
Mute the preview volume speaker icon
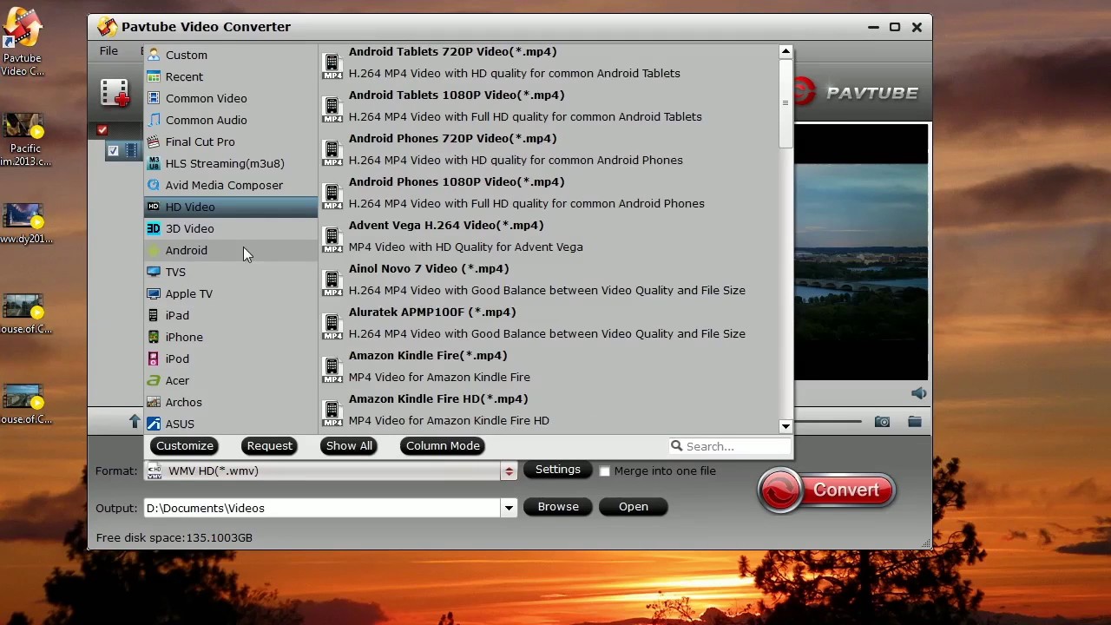point(918,393)
